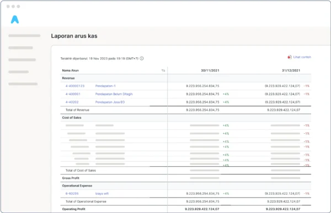Screen dimensions: 331x213
Task: Click the Total of Revenue label
Action: tap(77, 110)
